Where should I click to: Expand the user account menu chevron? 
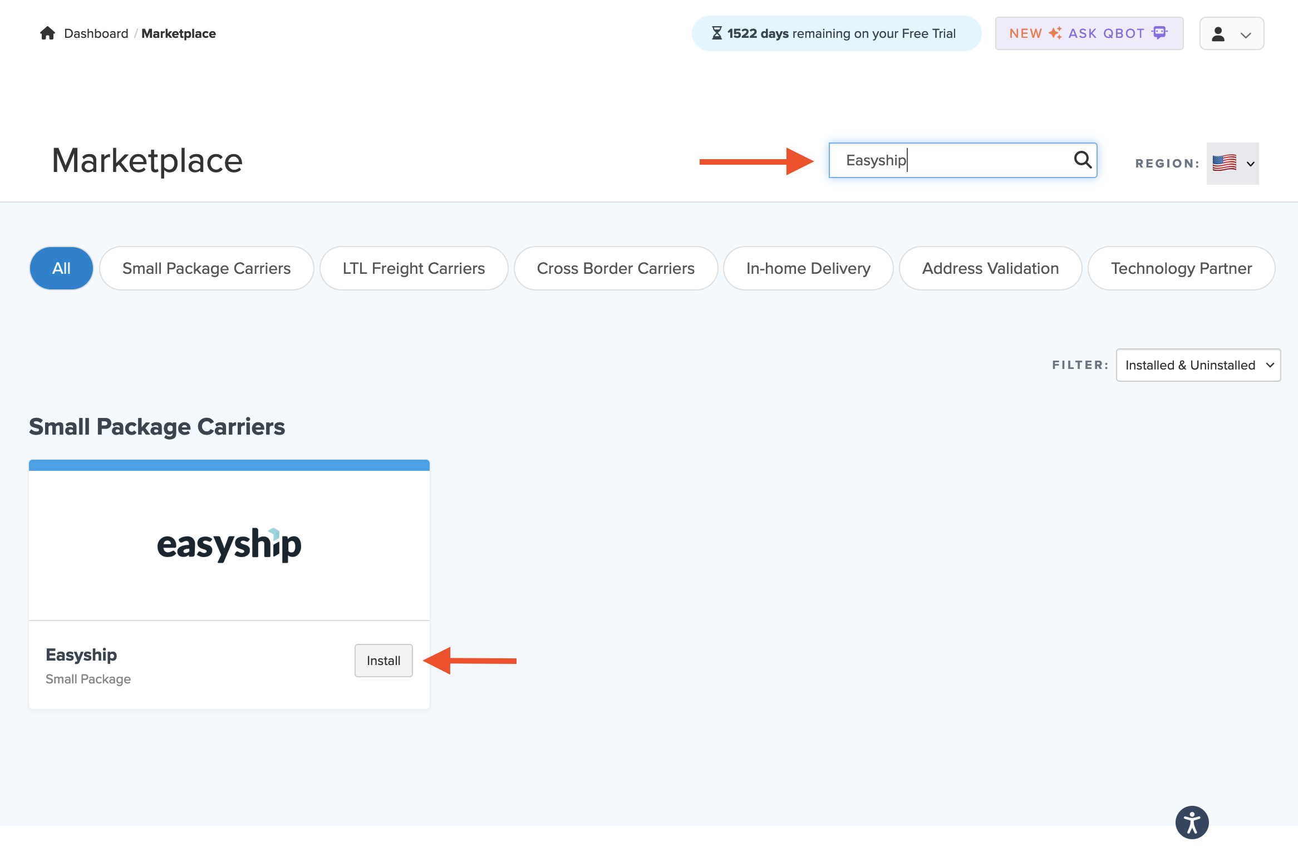coord(1246,35)
